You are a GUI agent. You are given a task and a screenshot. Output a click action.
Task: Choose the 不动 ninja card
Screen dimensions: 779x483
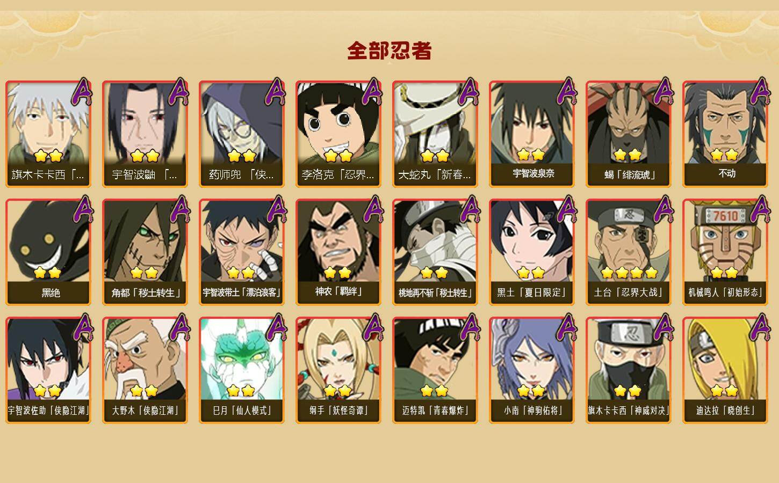[x=725, y=134]
